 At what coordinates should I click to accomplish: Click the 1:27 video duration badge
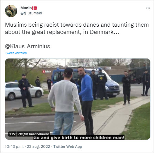pos(12,134)
